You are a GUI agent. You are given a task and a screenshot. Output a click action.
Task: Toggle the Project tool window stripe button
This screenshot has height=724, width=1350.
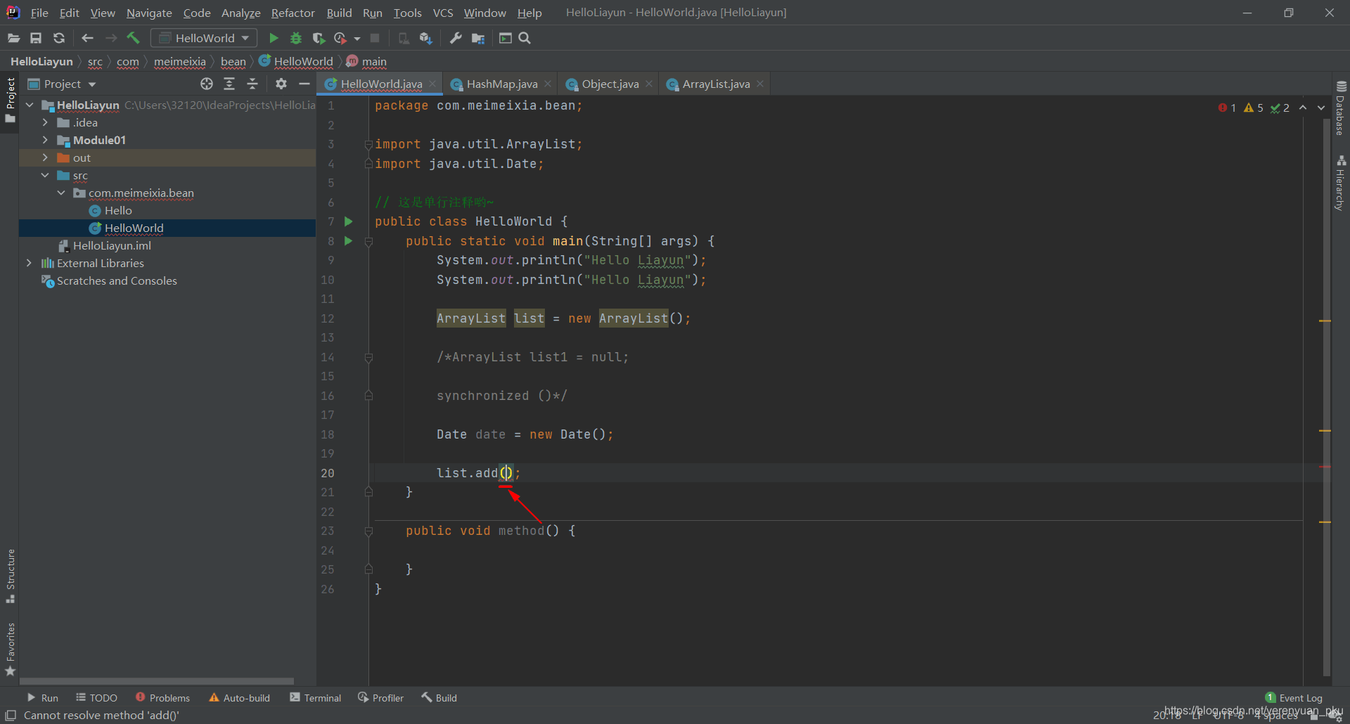coord(10,99)
